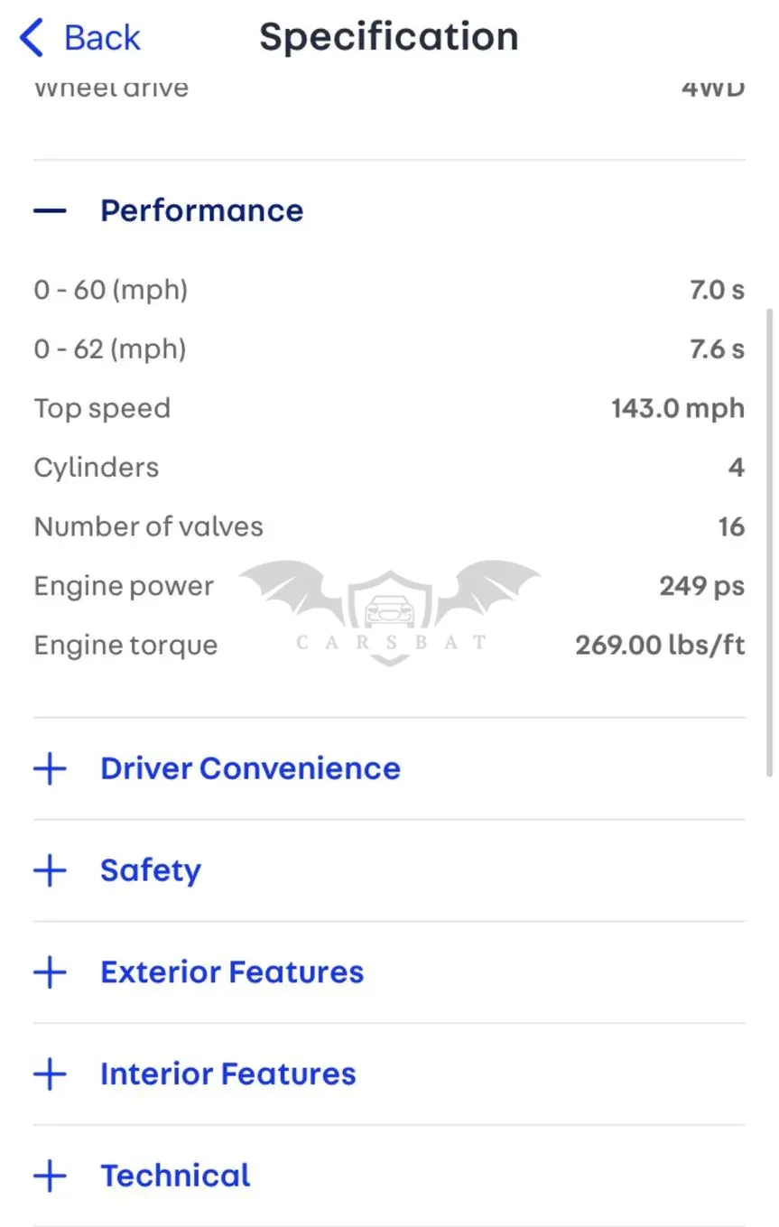Click the plus icon beside Technical
The width and height of the screenshot is (779, 1227).
50,1176
